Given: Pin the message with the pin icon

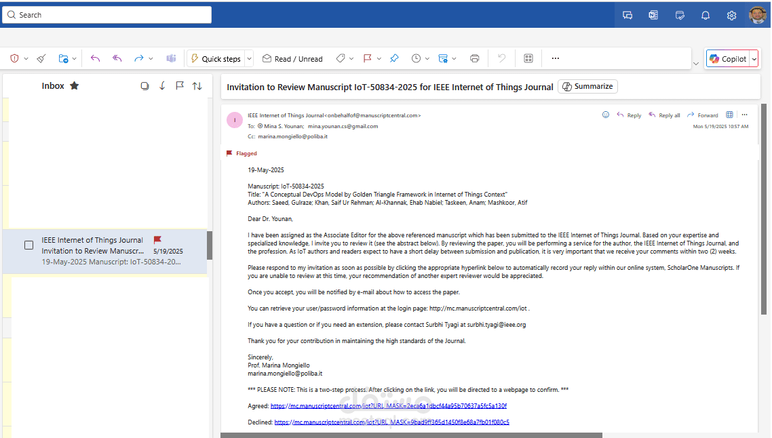Looking at the screenshot, I should pyautogui.click(x=394, y=58).
